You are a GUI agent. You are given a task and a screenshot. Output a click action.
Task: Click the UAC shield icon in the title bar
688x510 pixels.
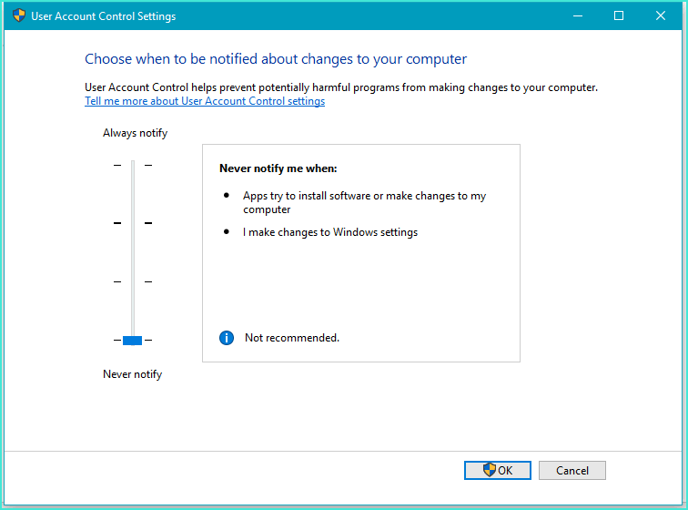coord(19,15)
